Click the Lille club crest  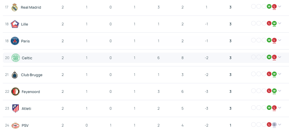pos(15,24)
